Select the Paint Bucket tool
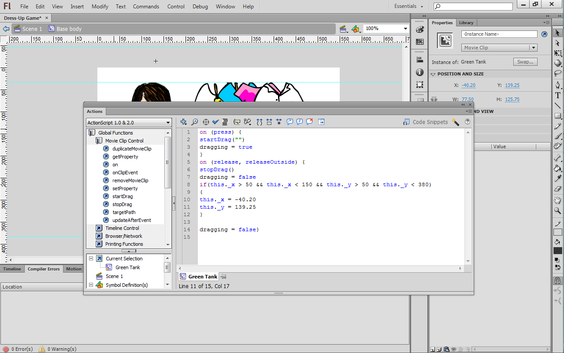564x353 pixels. coord(558,168)
